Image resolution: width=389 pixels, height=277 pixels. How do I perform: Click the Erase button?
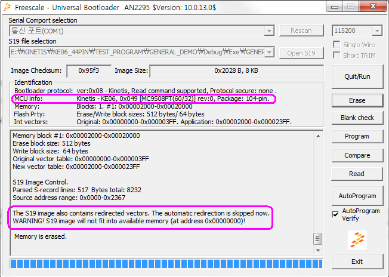[x=357, y=100]
